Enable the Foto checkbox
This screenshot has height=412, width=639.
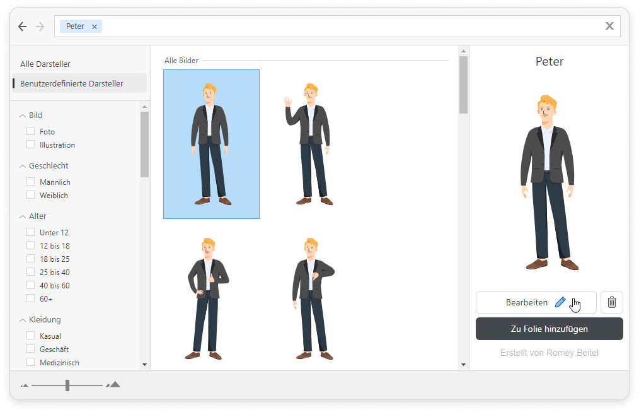coord(31,131)
